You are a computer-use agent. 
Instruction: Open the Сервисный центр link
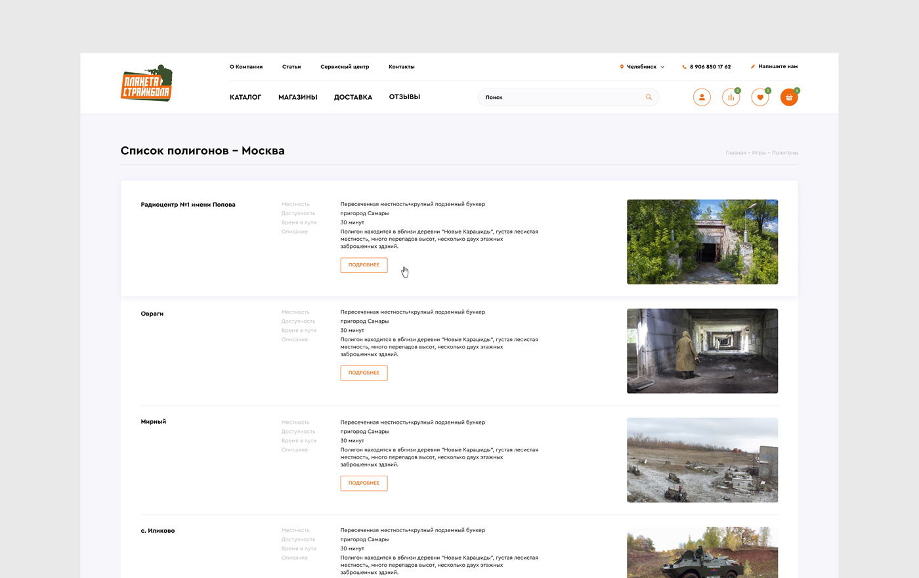[x=345, y=67]
